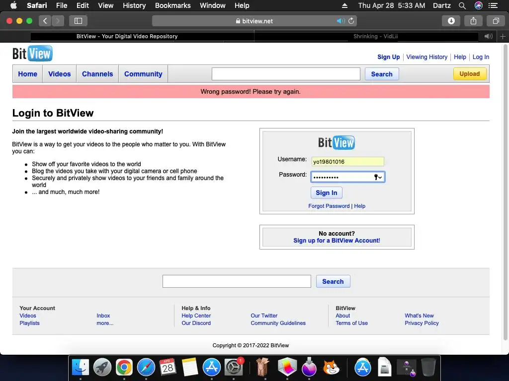Show all tabs overview
The width and height of the screenshot is (509, 381).
(x=496, y=21)
